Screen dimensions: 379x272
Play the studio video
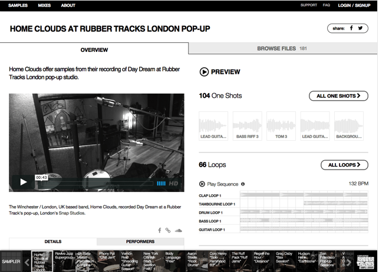tap(24, 182)
